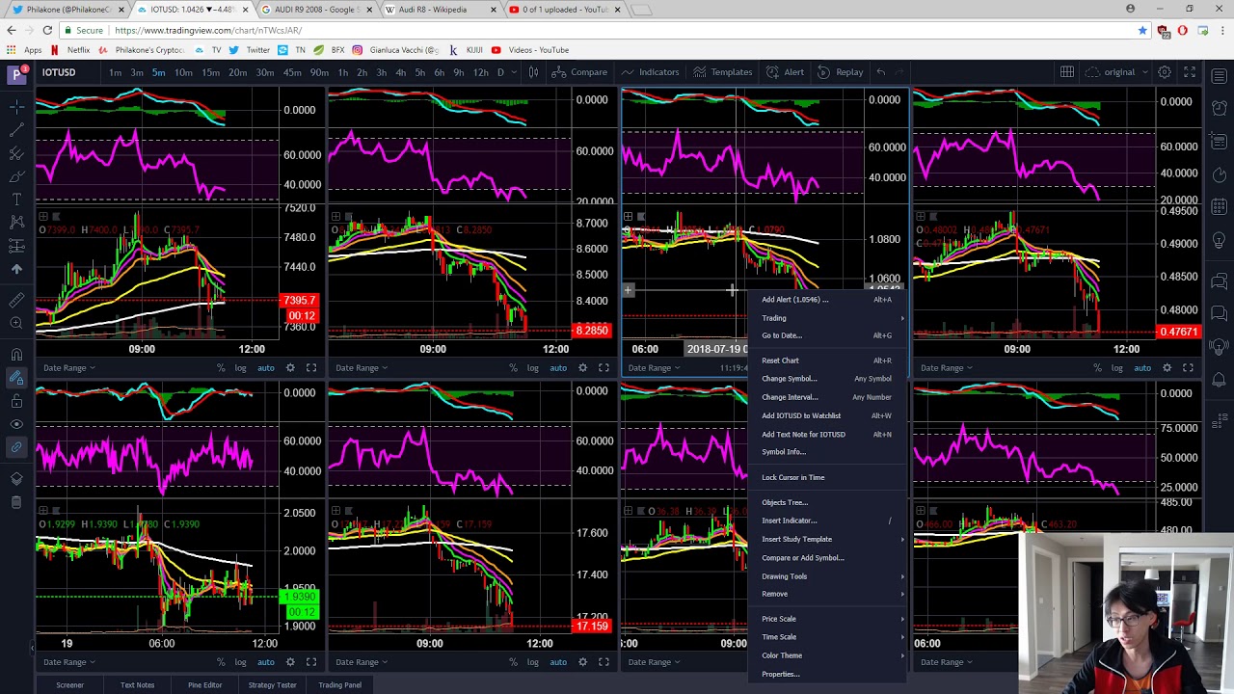Open the alerts clock icon on right sidebar

1220,107
